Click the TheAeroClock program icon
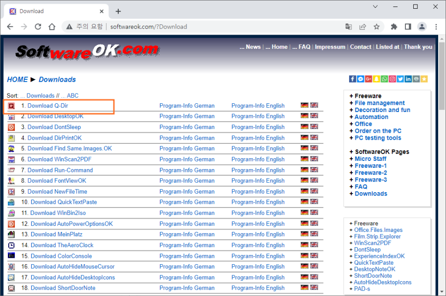 (x=11, y=245)
